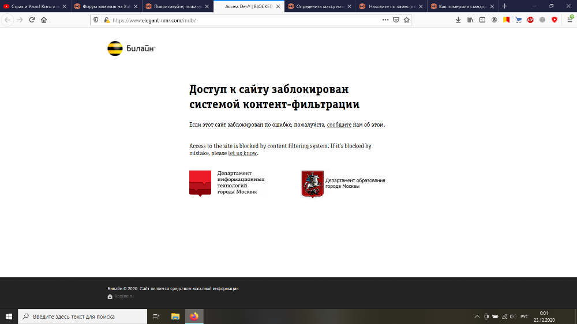The height and width of the screenshot is (324, 577).
Task: Click the forward navigation arrow
Action: [x=20, y=20]
